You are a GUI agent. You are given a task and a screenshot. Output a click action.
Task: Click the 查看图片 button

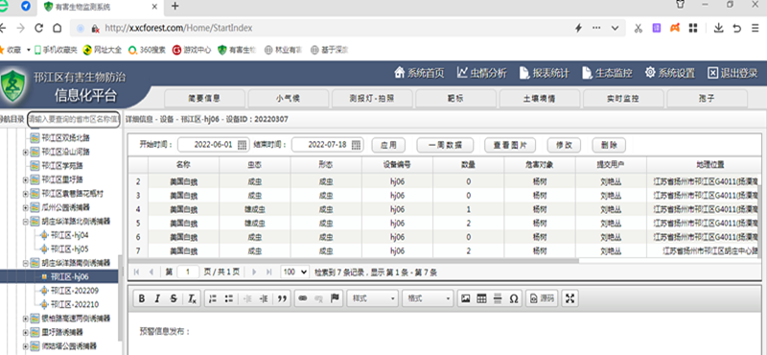click(x=510, y=145)
